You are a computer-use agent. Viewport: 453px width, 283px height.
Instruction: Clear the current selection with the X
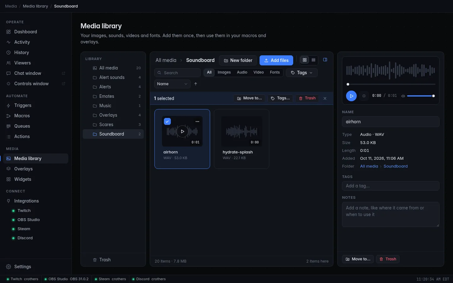point(325,98)
